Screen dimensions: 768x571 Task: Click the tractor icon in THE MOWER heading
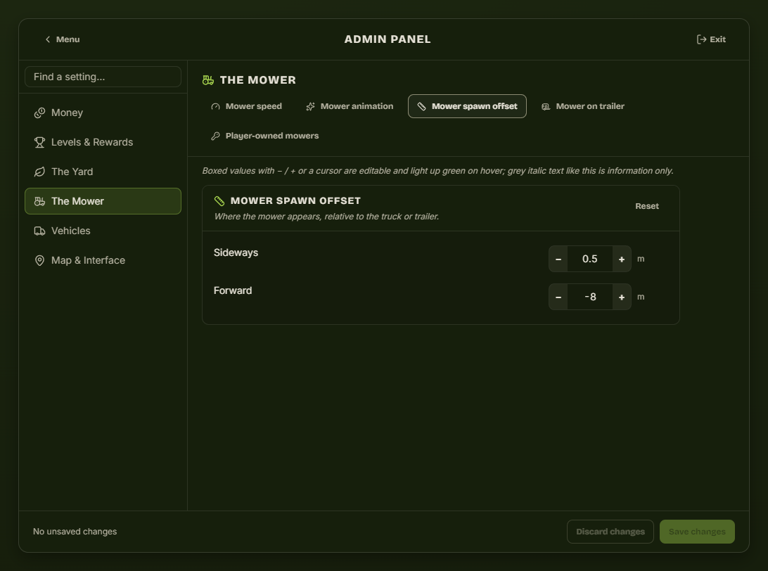coord(208,80)
